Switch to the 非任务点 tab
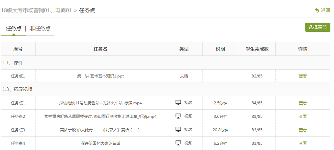 click(x=40, y=28)
